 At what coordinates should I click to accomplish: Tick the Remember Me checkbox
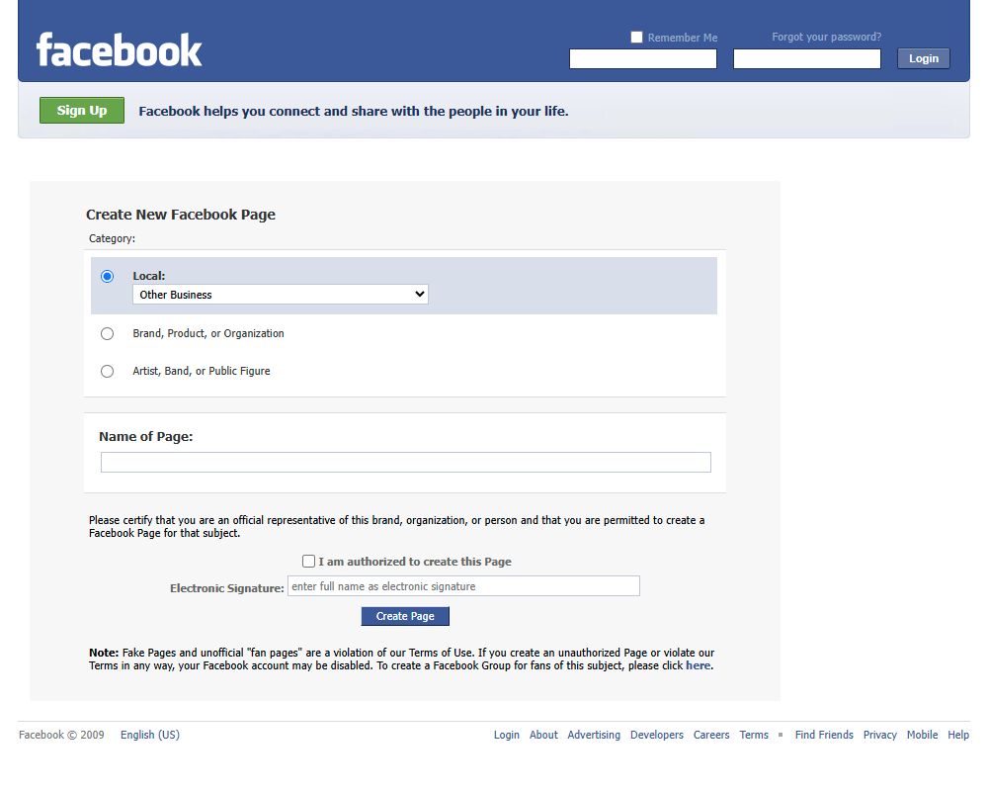coord(636,38)
